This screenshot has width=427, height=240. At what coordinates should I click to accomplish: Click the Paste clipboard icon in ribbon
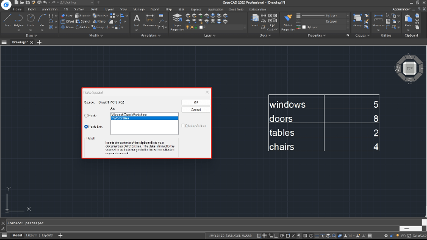click(408, 18)
